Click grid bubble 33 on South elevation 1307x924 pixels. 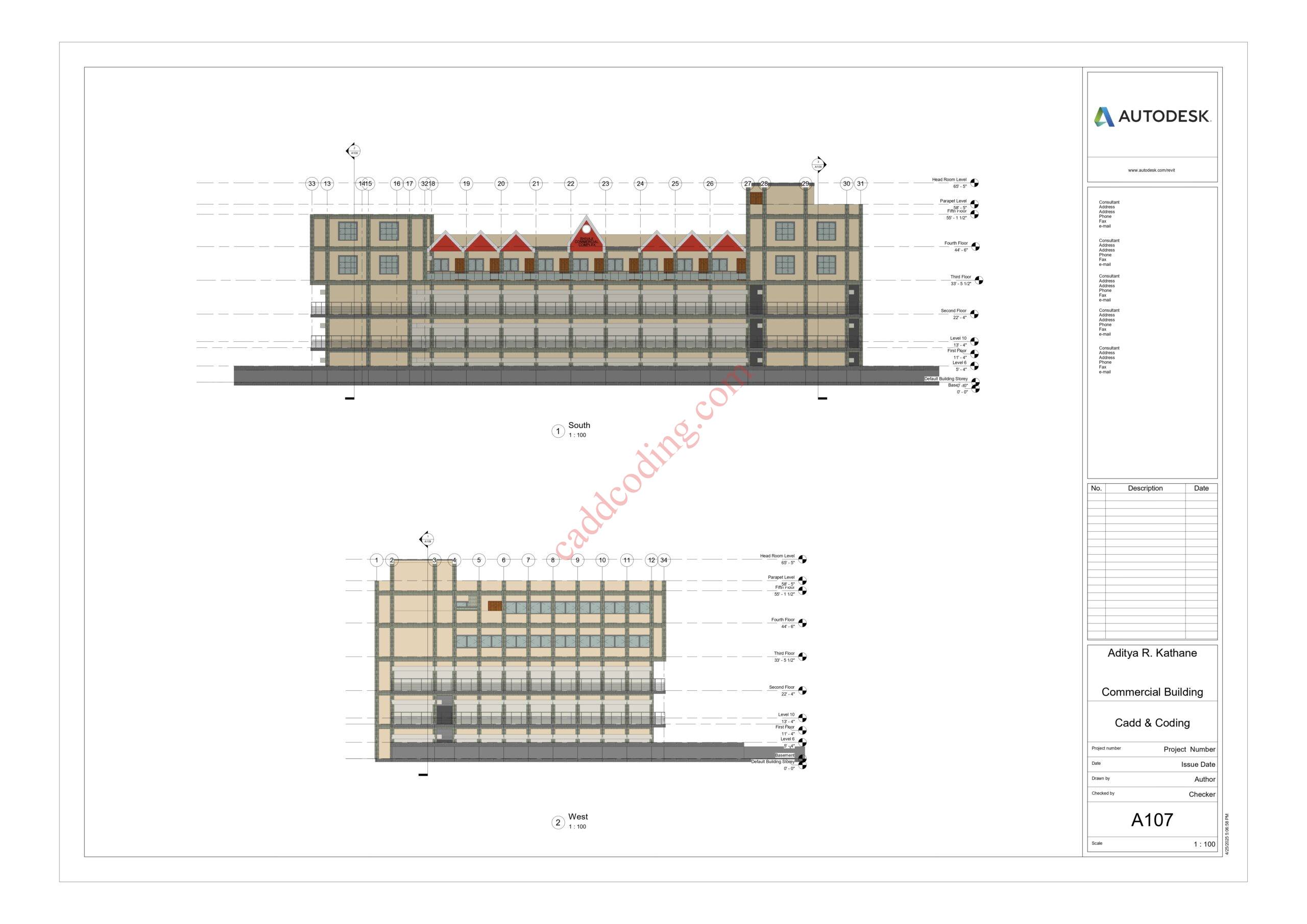(x=311, y=184)
